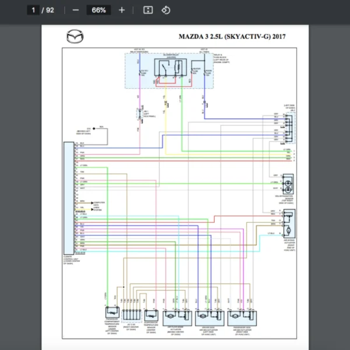
Task: Click the solar radiation sensor symbol
Action: tap(287, 183)
